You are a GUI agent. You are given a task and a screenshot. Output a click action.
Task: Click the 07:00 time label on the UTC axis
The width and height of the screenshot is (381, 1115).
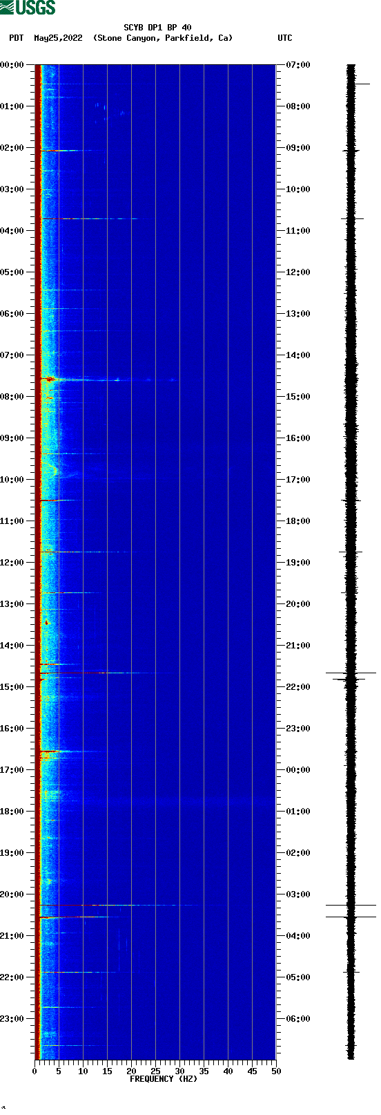click(x=298, y=65)
